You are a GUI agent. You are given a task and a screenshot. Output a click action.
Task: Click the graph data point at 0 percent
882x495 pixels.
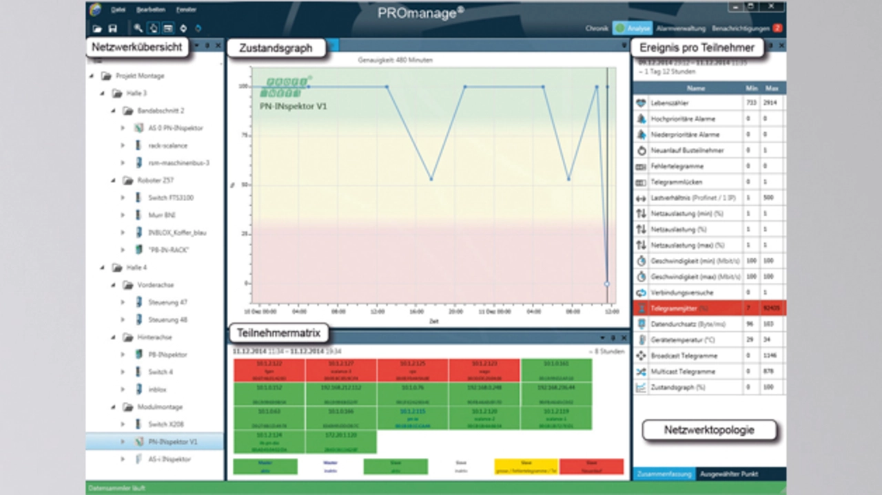pyautogui.click(x=607, y=283)
